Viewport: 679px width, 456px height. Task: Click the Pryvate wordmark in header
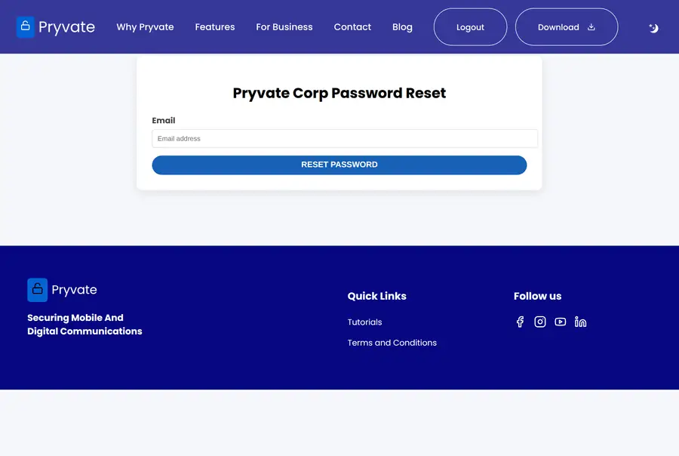click(66, 27)
